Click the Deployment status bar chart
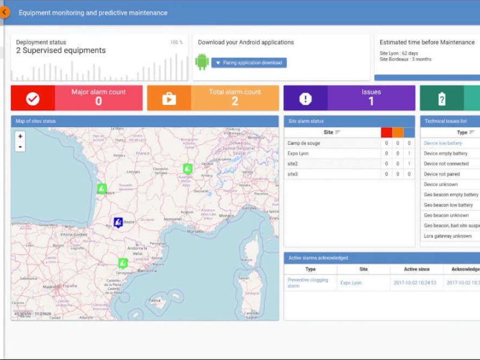This screenshot has height=360, width=480. pos(99,68)
